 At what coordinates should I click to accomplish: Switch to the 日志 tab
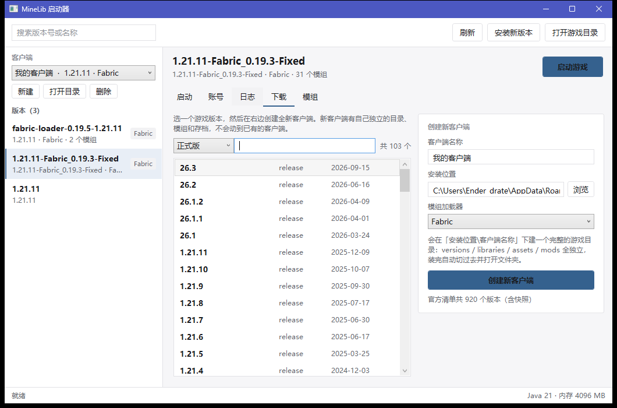click(247, 97)
